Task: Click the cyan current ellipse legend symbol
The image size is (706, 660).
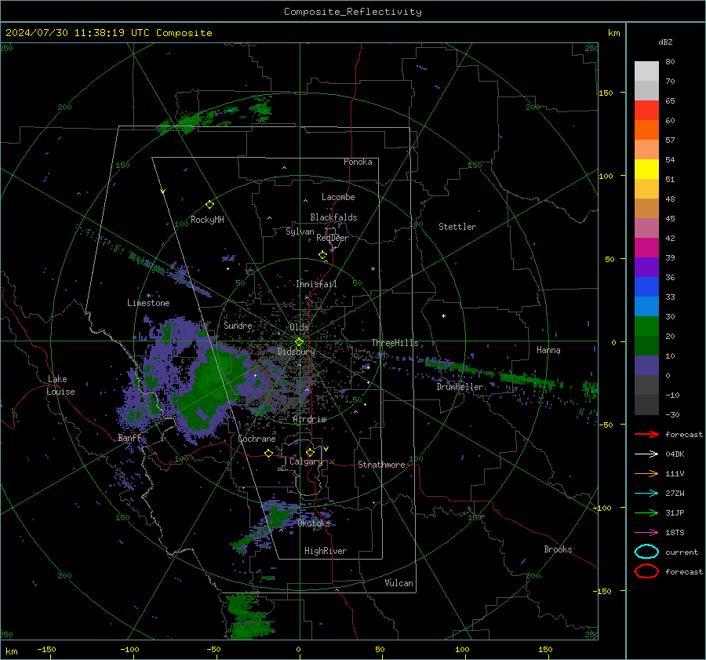Action: pos(646,552)
